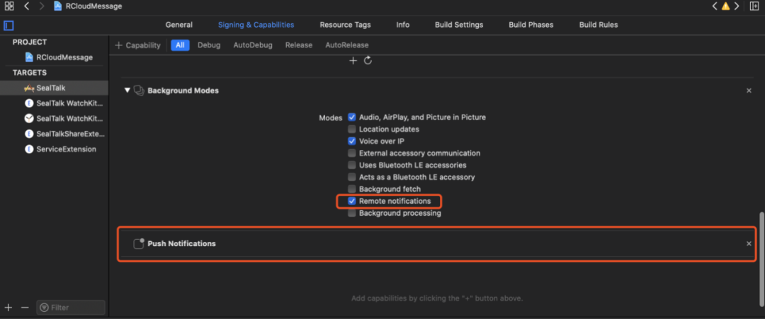This screenshot has height=319, width=765.
Task: Go back with the left chevron
Action: click(26, 6)
